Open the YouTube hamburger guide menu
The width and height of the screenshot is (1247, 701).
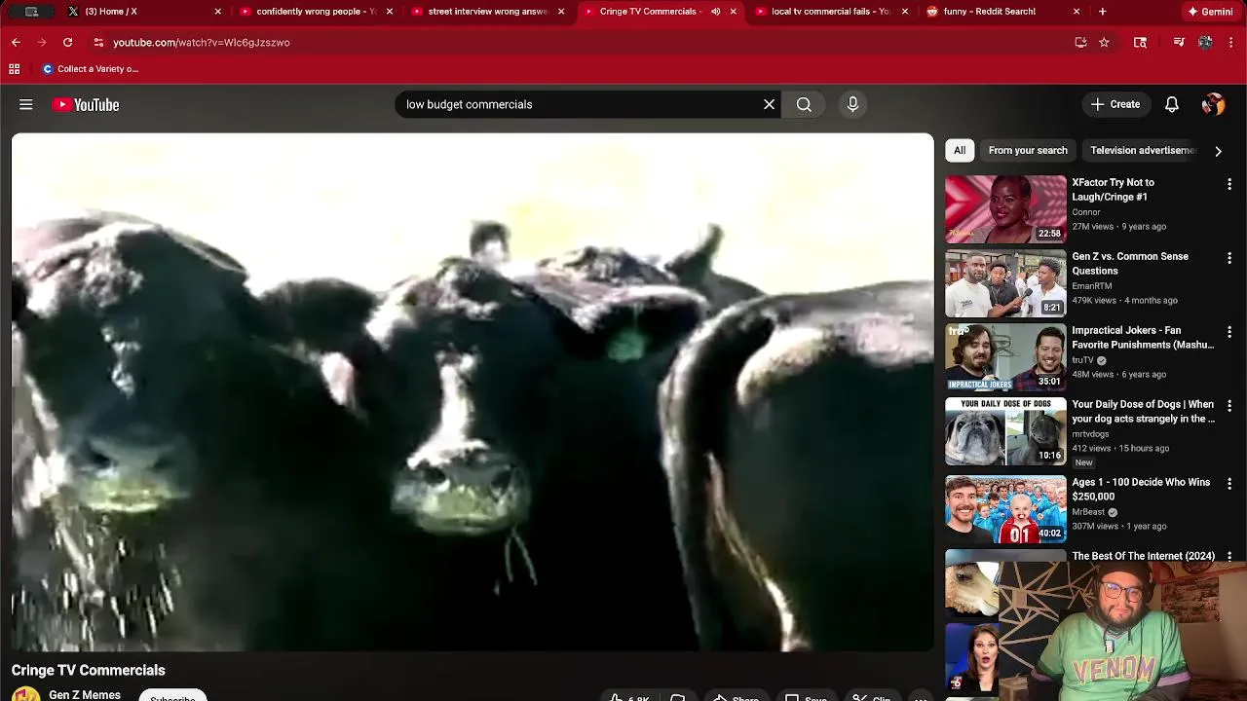click(26, 104)
